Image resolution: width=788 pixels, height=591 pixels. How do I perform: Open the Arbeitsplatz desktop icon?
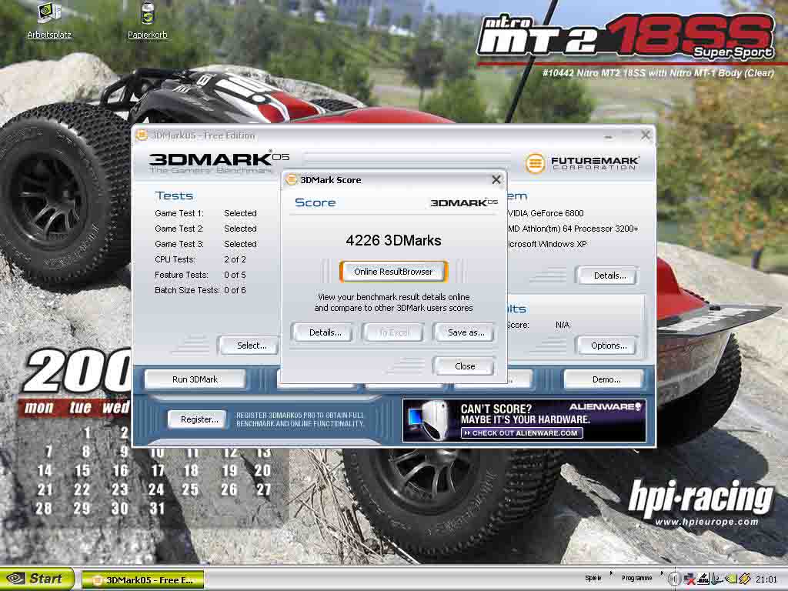click(x=48, y=19)
